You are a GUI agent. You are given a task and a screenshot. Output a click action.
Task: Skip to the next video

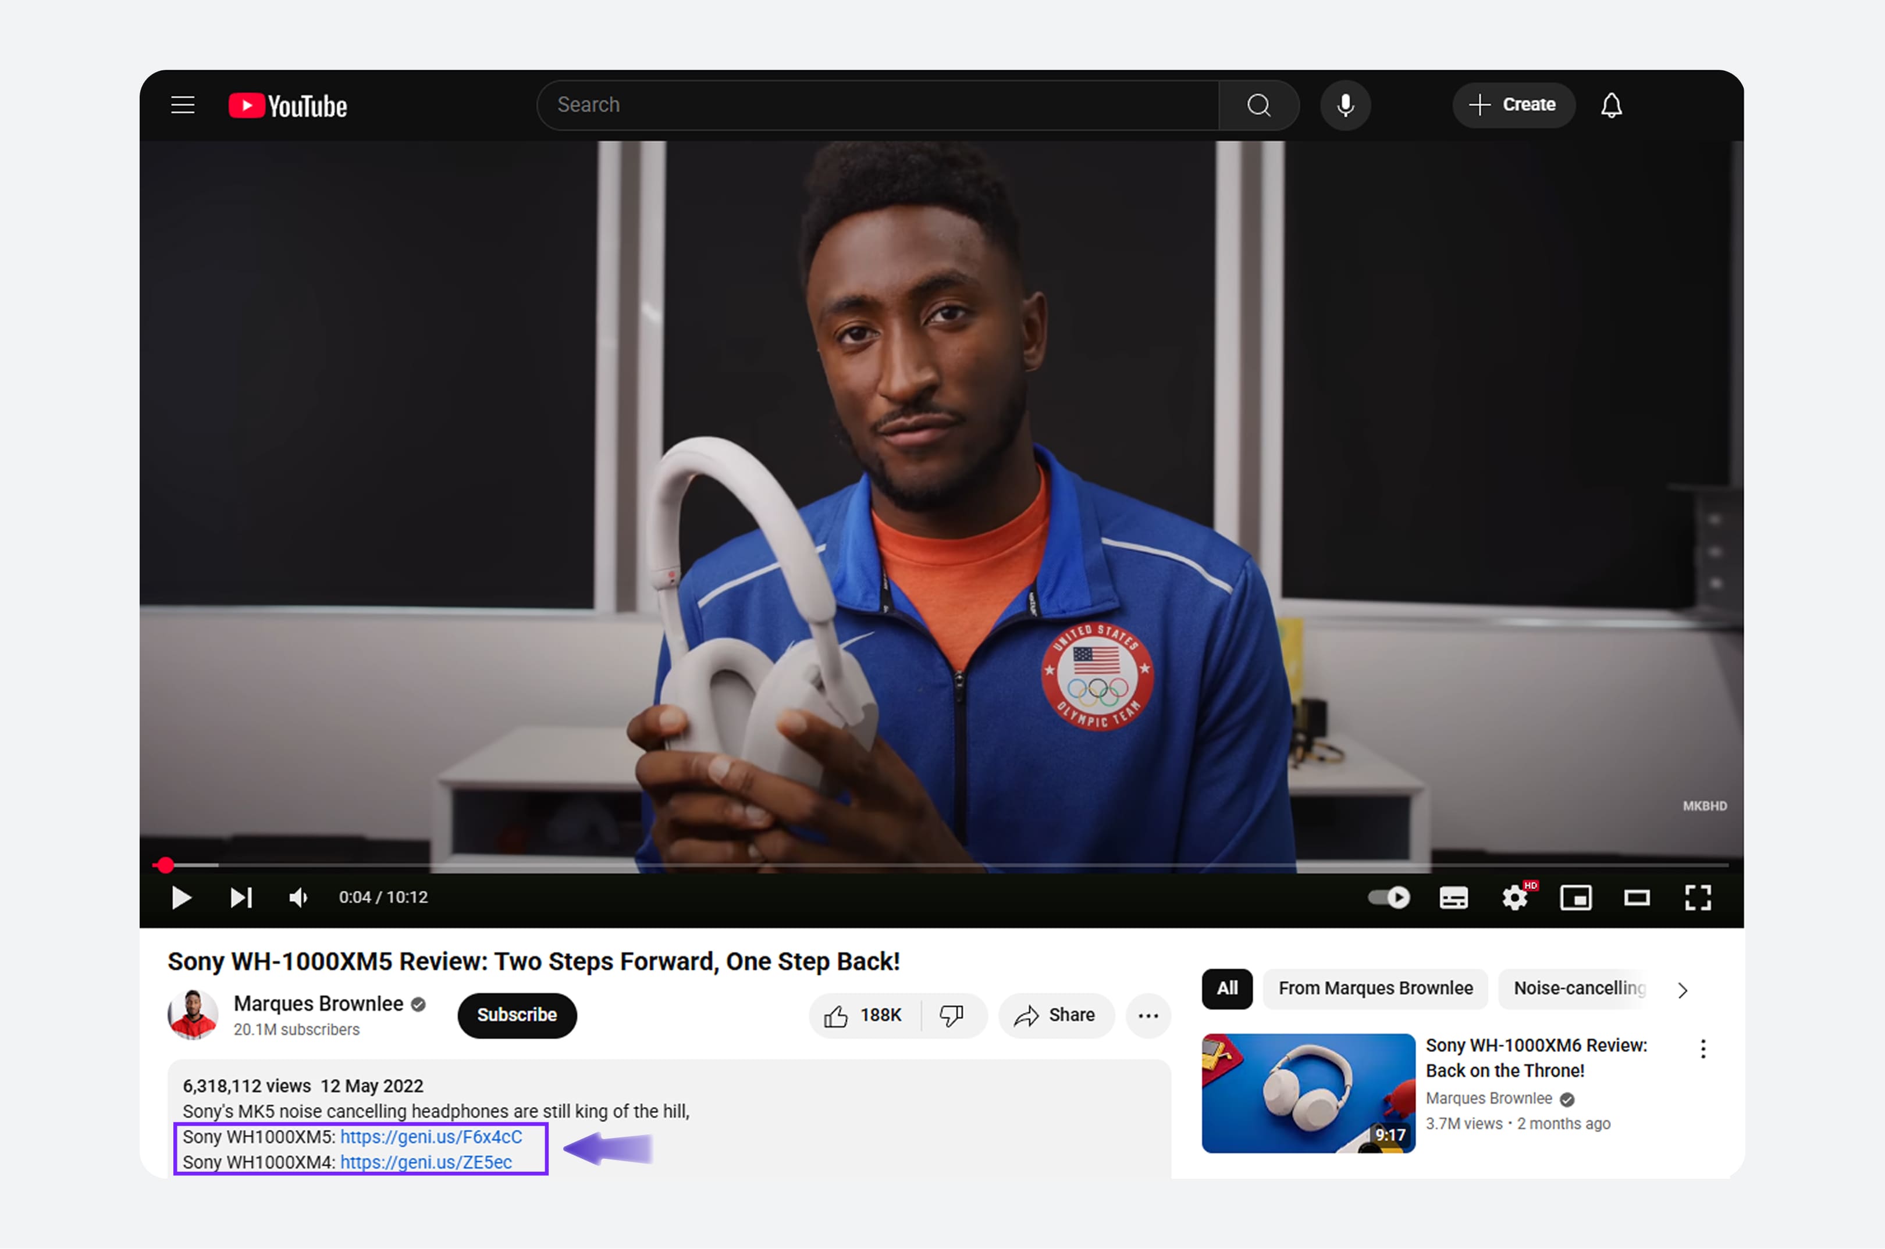click(x=241, y=898)
